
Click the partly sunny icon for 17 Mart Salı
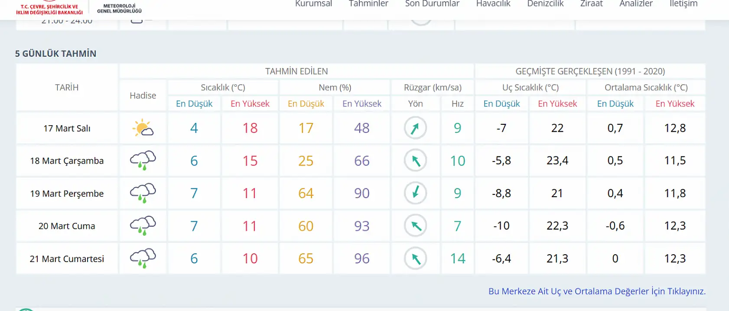tap(143, 128)
